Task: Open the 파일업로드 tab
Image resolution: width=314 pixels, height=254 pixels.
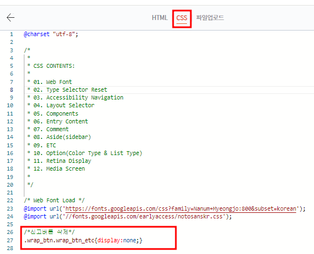Action: (210, 18)
